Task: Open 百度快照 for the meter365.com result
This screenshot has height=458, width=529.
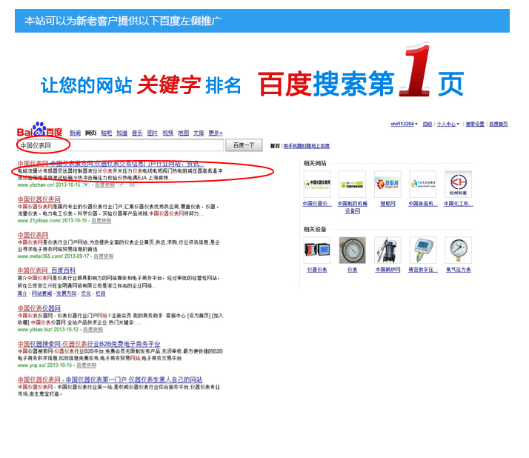Action: click(x=103, y=256)
